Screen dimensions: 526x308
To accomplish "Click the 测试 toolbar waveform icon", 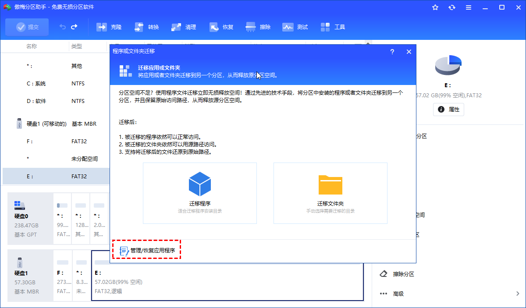I will [288, 27].
